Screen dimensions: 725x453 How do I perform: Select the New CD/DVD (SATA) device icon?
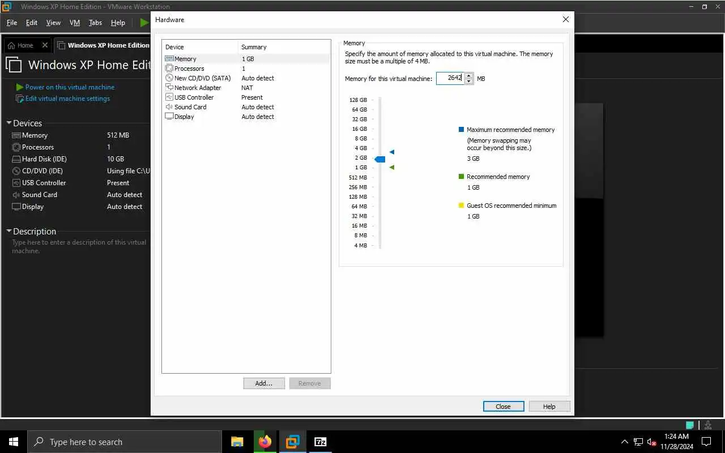[x=169, y=78]
